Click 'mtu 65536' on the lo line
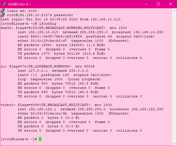177x146 pixels. [85, 66]
